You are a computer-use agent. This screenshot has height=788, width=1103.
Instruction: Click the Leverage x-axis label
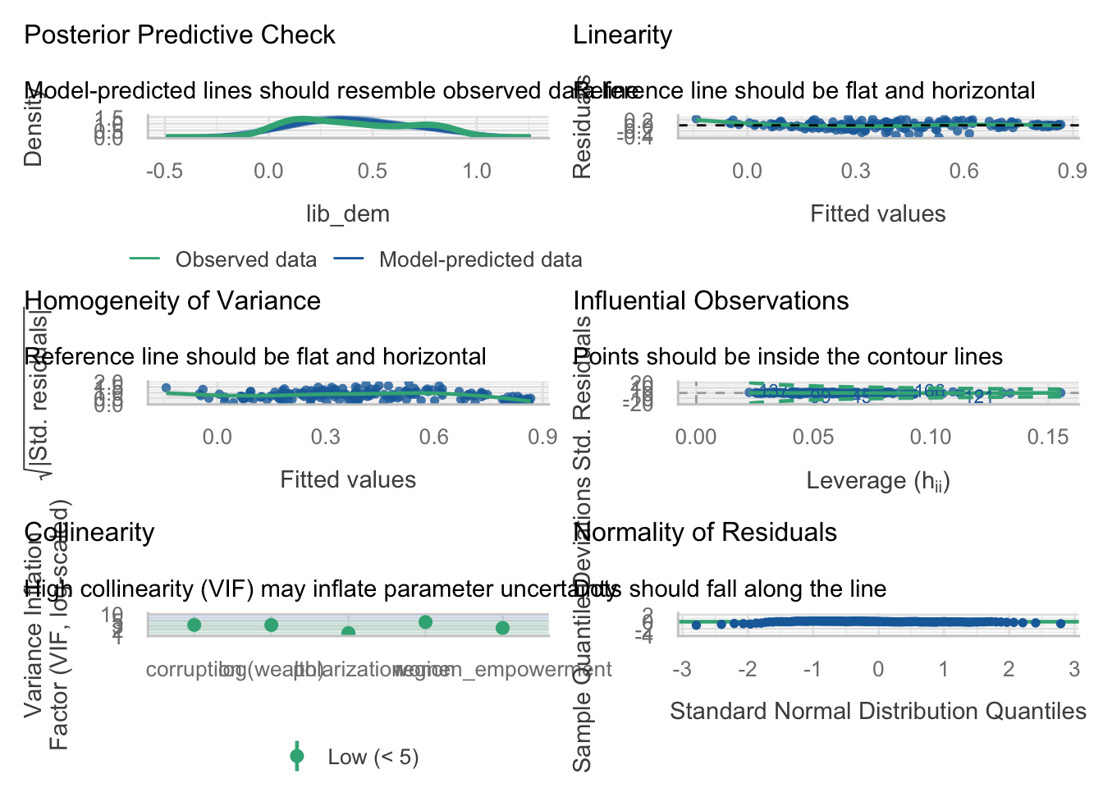[877, 480]
